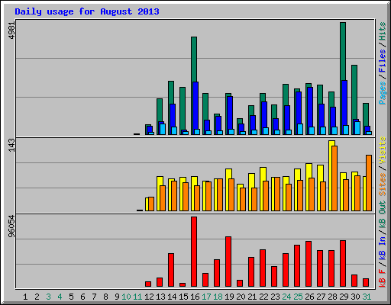
Task: Click the blue Files legend label
Action: coord(382,61)
